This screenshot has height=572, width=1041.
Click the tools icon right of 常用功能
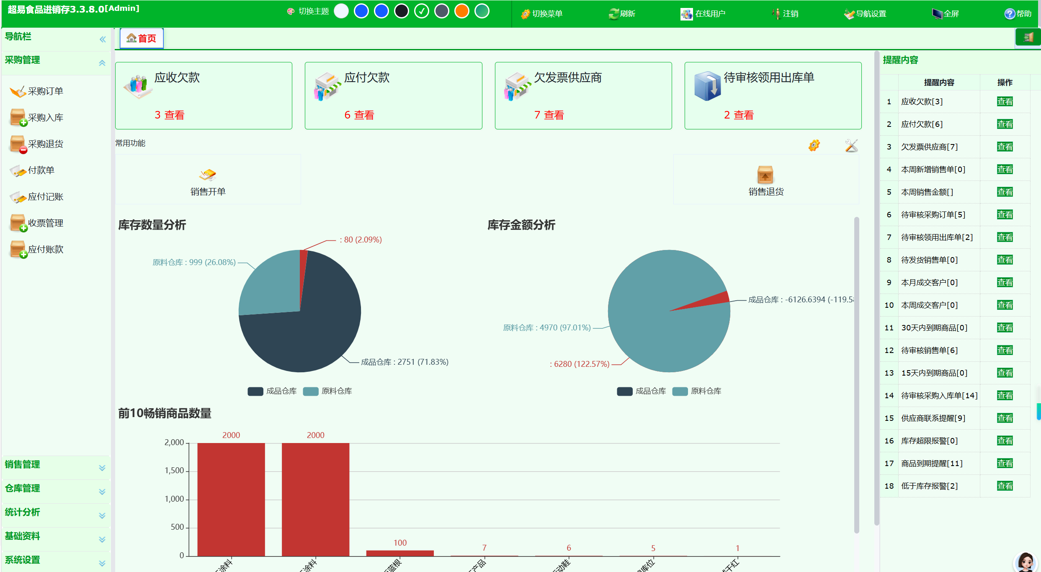[x=851, y=146]
